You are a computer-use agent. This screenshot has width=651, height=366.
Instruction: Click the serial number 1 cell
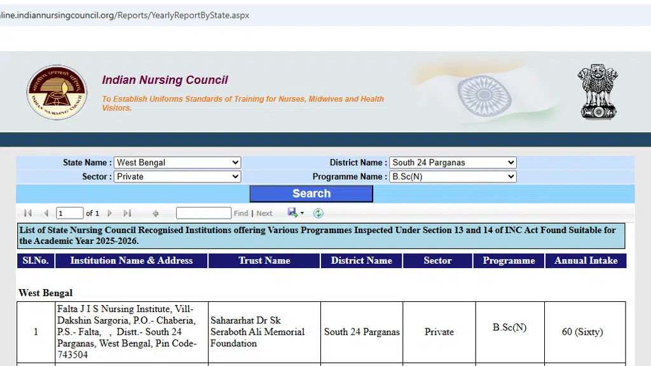36,332
